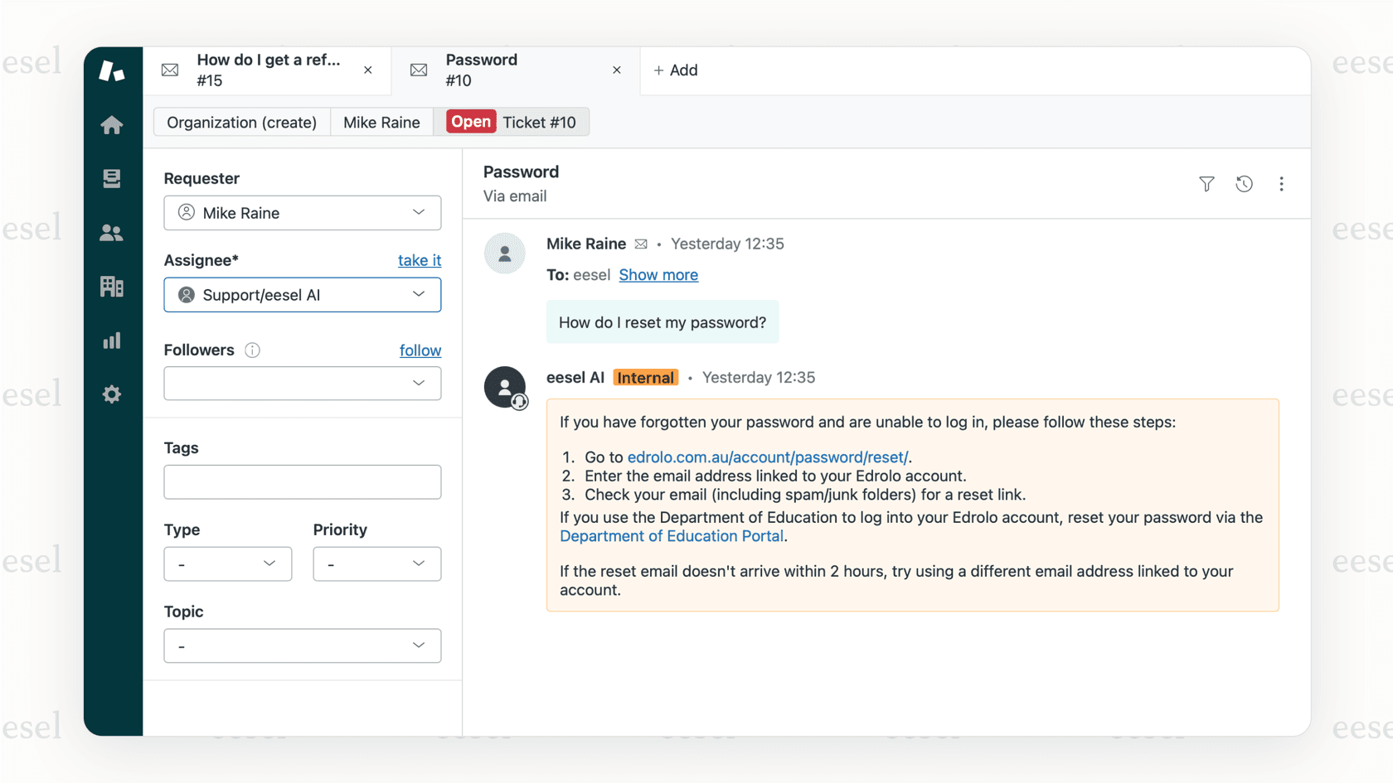The width and height of the screenshot is (1393, 783).
Task: Open the Priority dropdown
Action: click(376, 563)
